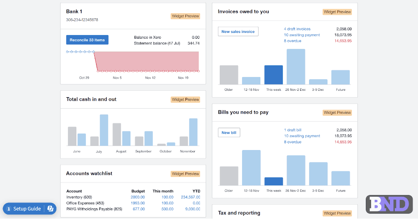
Task: Open 10 awaiting payment under Invoices owed
Action: [302, 35]
